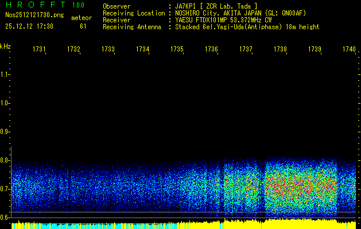The image size is (361, 229).
Task: Select the Nos2512121730.png filename text
Action: tap(31, 15)
